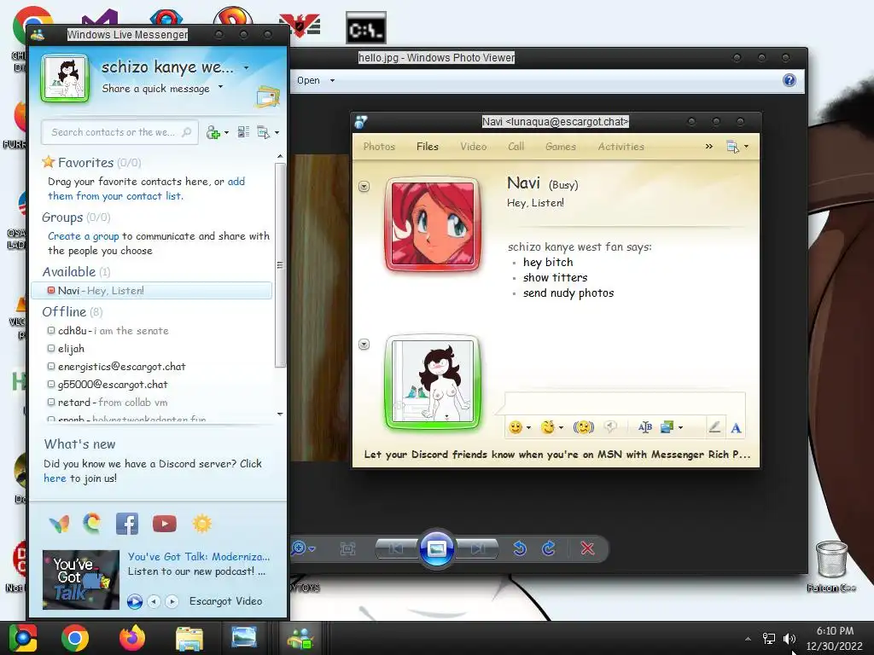
Task: Switch to the Files tab in chat
Action: point(428,147)
